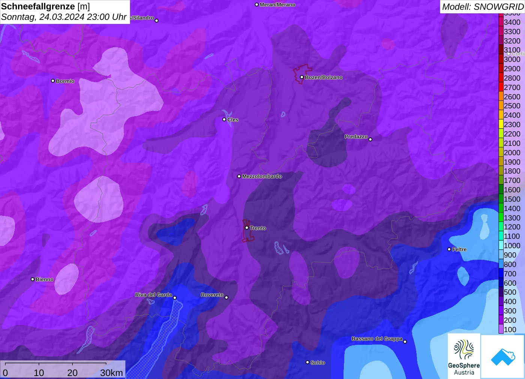Select the Meran/Merano city marker
The width and height of the screenshot is (525, 379).
256,4
